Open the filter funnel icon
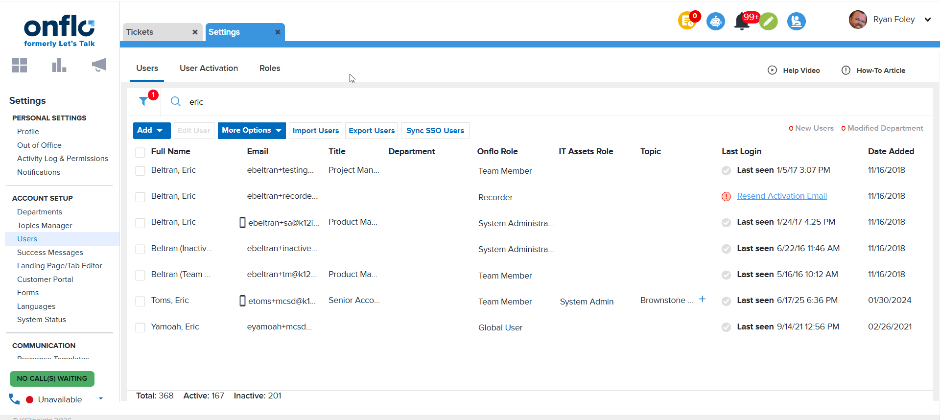 click(143, 101)
